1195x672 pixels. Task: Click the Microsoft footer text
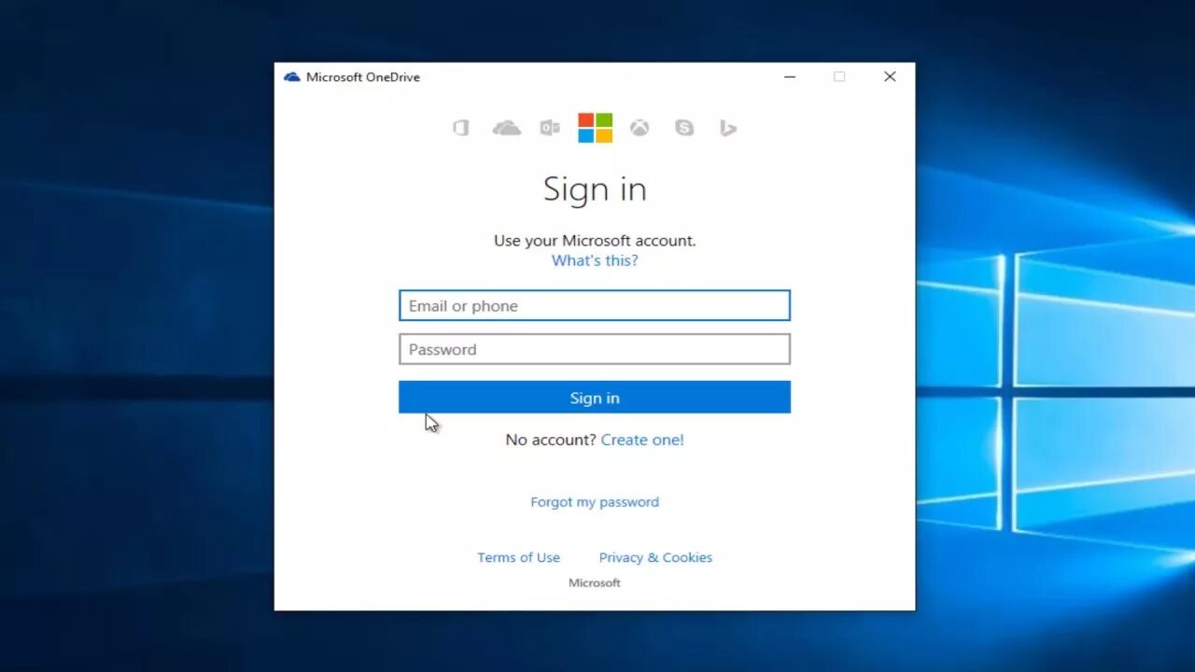click(x=595, y=582)
